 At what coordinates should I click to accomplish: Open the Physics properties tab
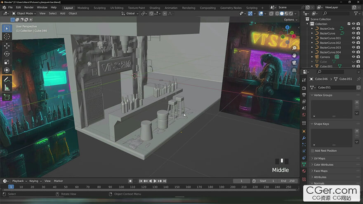tap(304, 151)
